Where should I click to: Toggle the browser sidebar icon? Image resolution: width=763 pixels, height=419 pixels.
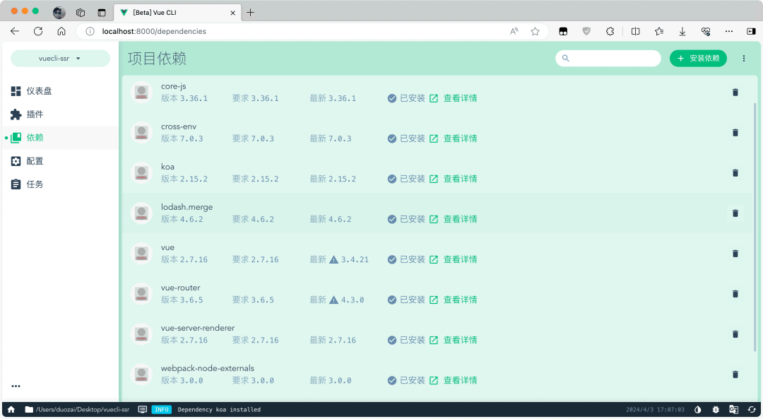(x=751, y=31)
